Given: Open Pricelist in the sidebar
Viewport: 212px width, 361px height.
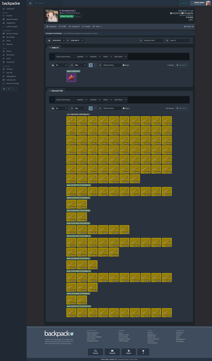Looking at the screenshot, I should click(x=9, y=16).
